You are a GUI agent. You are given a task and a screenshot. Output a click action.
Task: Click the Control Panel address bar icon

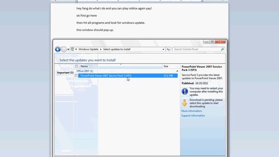[x=72, y=49]
